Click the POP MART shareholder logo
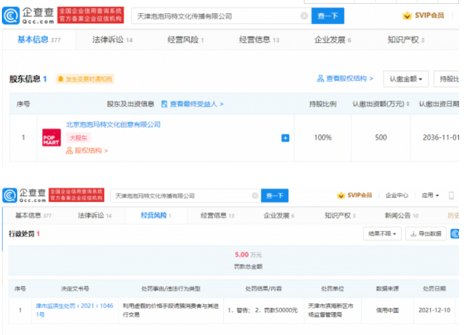The image size is (471, 335). tap(51, 138)
